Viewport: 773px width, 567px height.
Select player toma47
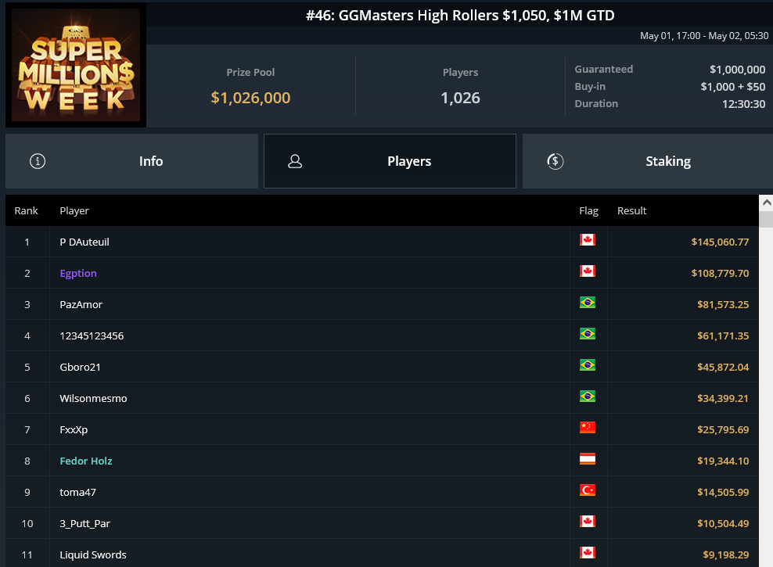click(78, 492)
